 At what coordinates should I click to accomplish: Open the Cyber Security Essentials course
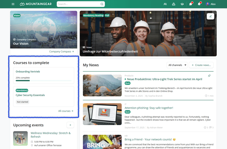tap(30, 95)
